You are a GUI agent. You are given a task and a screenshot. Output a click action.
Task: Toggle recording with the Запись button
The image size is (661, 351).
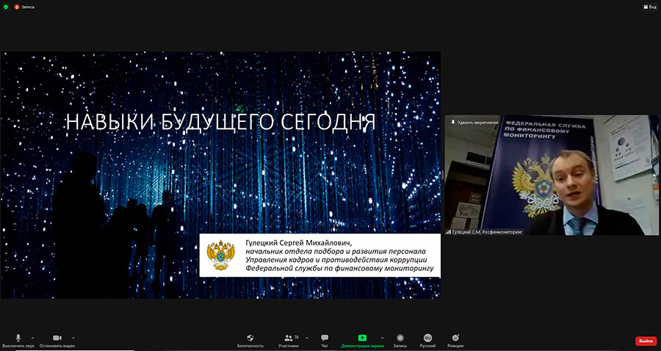click(400, 341)
